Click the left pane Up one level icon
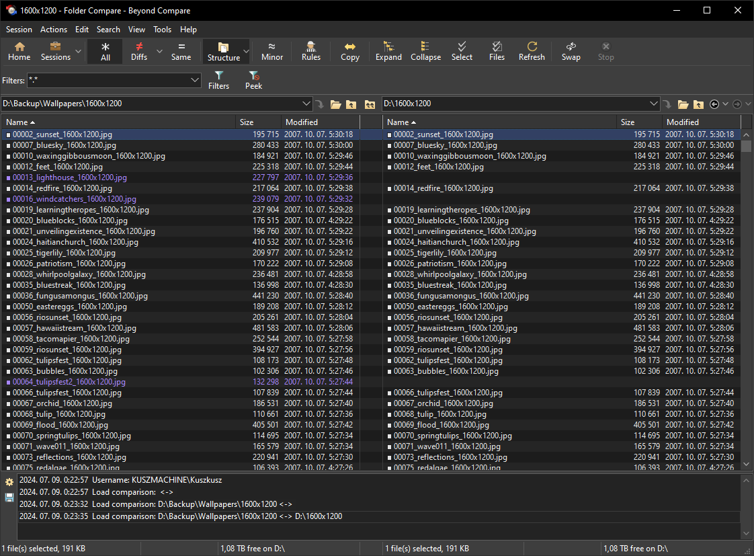 351,104
